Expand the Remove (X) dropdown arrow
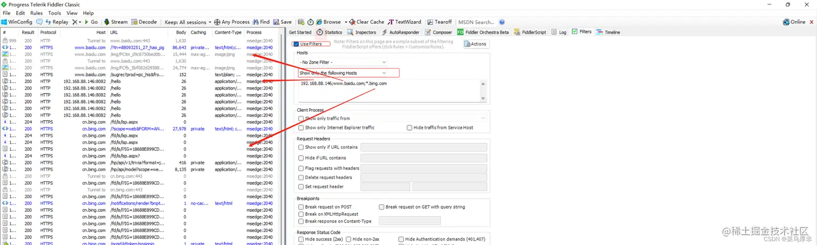 coord(80,22)
